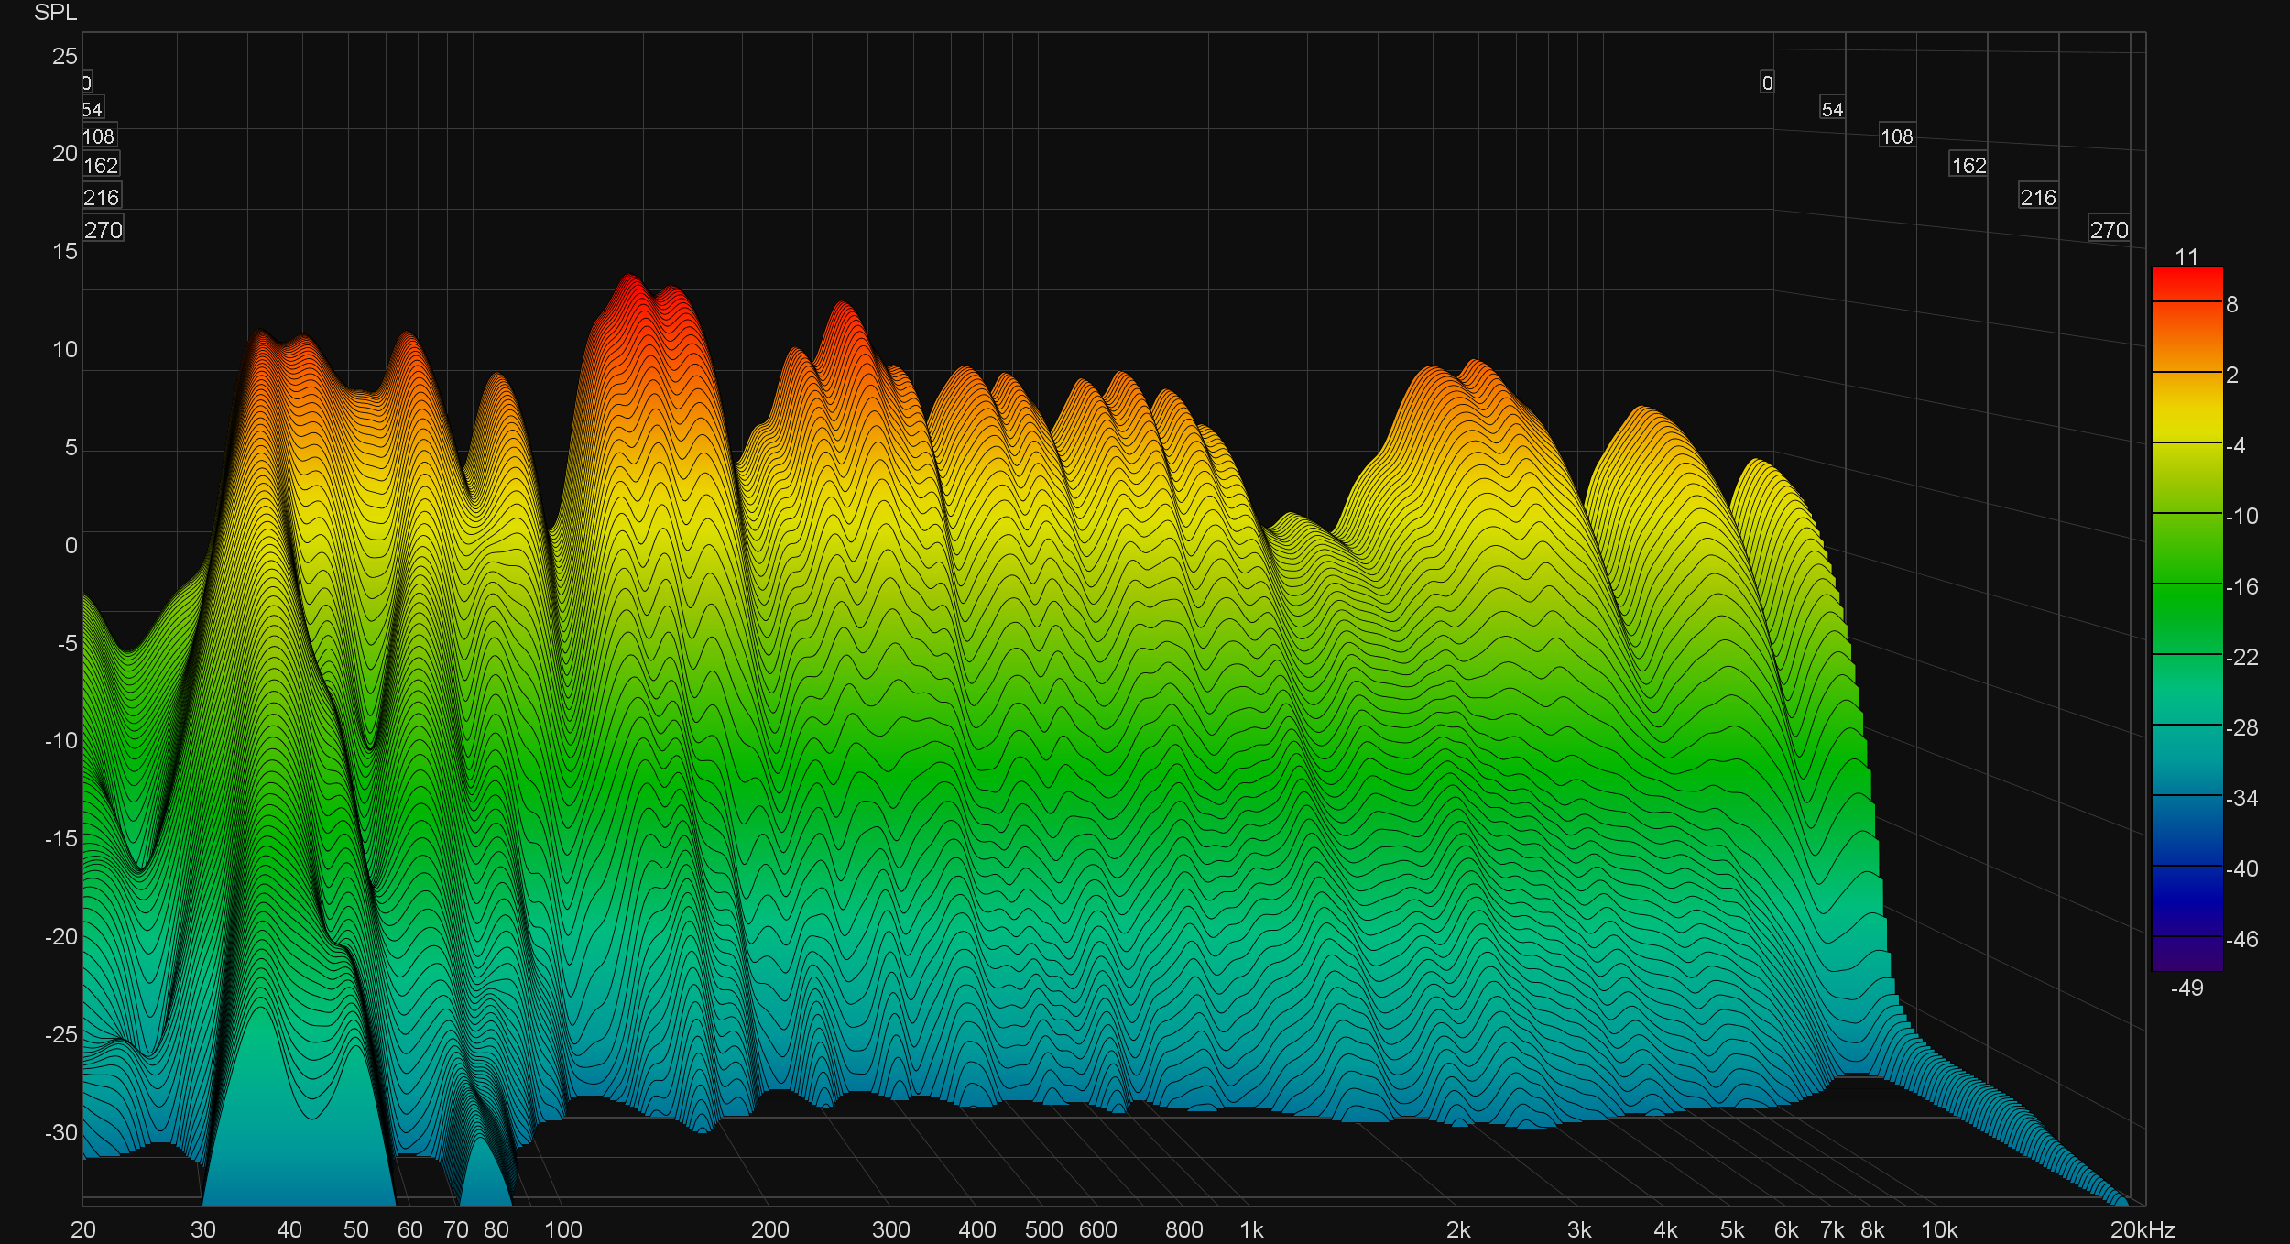Viewport: 2290px width, 1244px height.
Task: Click the 10k frequency axis label
Action: coord(1939,1229)
